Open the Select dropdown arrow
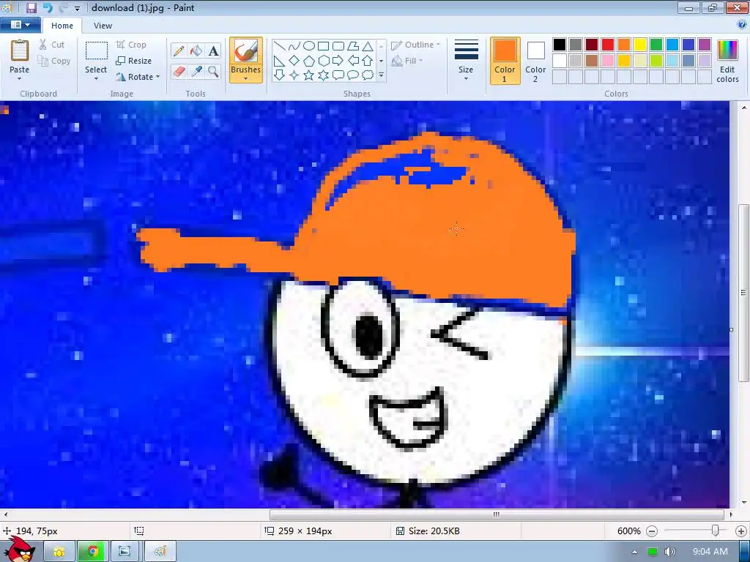Image resolution: width=750 pixels, height=562 pixels. (96, 78)
